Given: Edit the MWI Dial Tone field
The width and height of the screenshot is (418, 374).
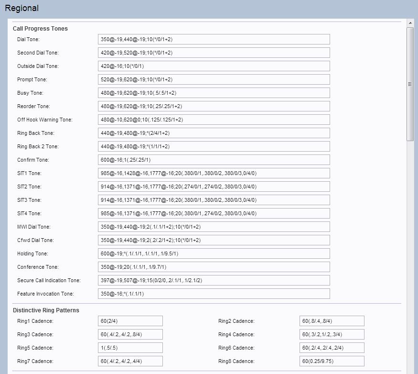Looking at the screenshot, I should [214, 227].
